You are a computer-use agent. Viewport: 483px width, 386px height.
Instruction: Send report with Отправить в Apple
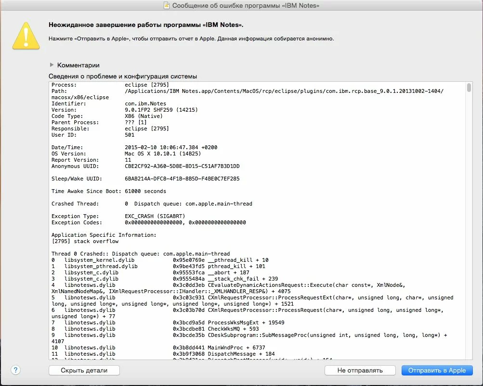coord(437,370)
